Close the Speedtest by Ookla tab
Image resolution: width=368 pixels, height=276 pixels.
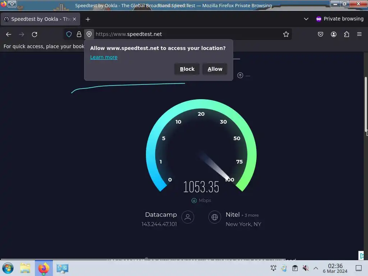[74, 19]
